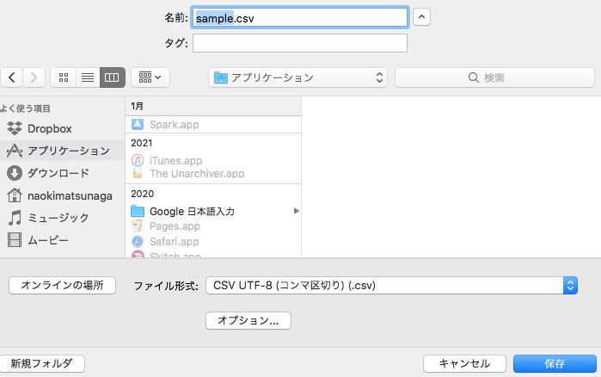This screenshot has height=377, width=601.
Task: Click the music note icon
Action: [x=15, y=218]
